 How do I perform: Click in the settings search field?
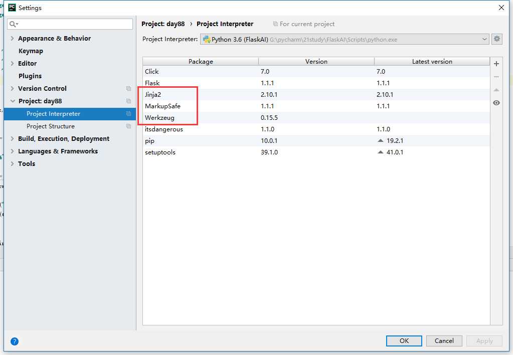[70, 24]
